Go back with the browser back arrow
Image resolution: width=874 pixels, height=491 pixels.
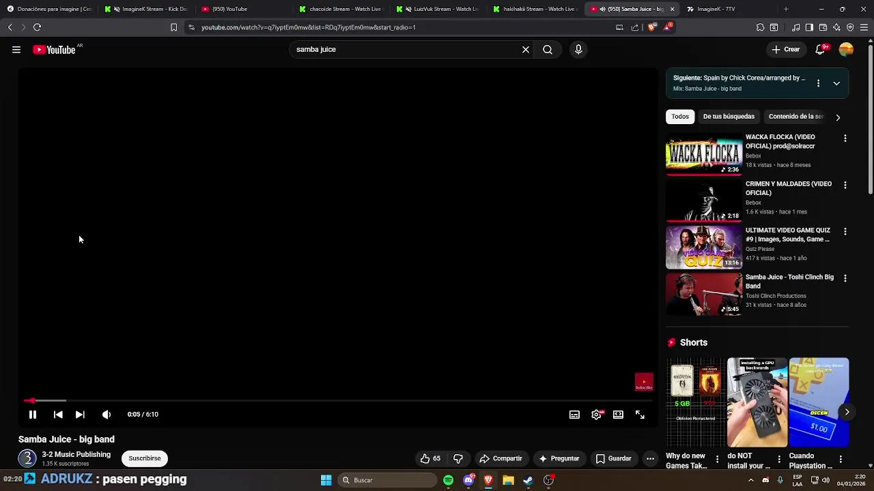click(x=10, y=27)
